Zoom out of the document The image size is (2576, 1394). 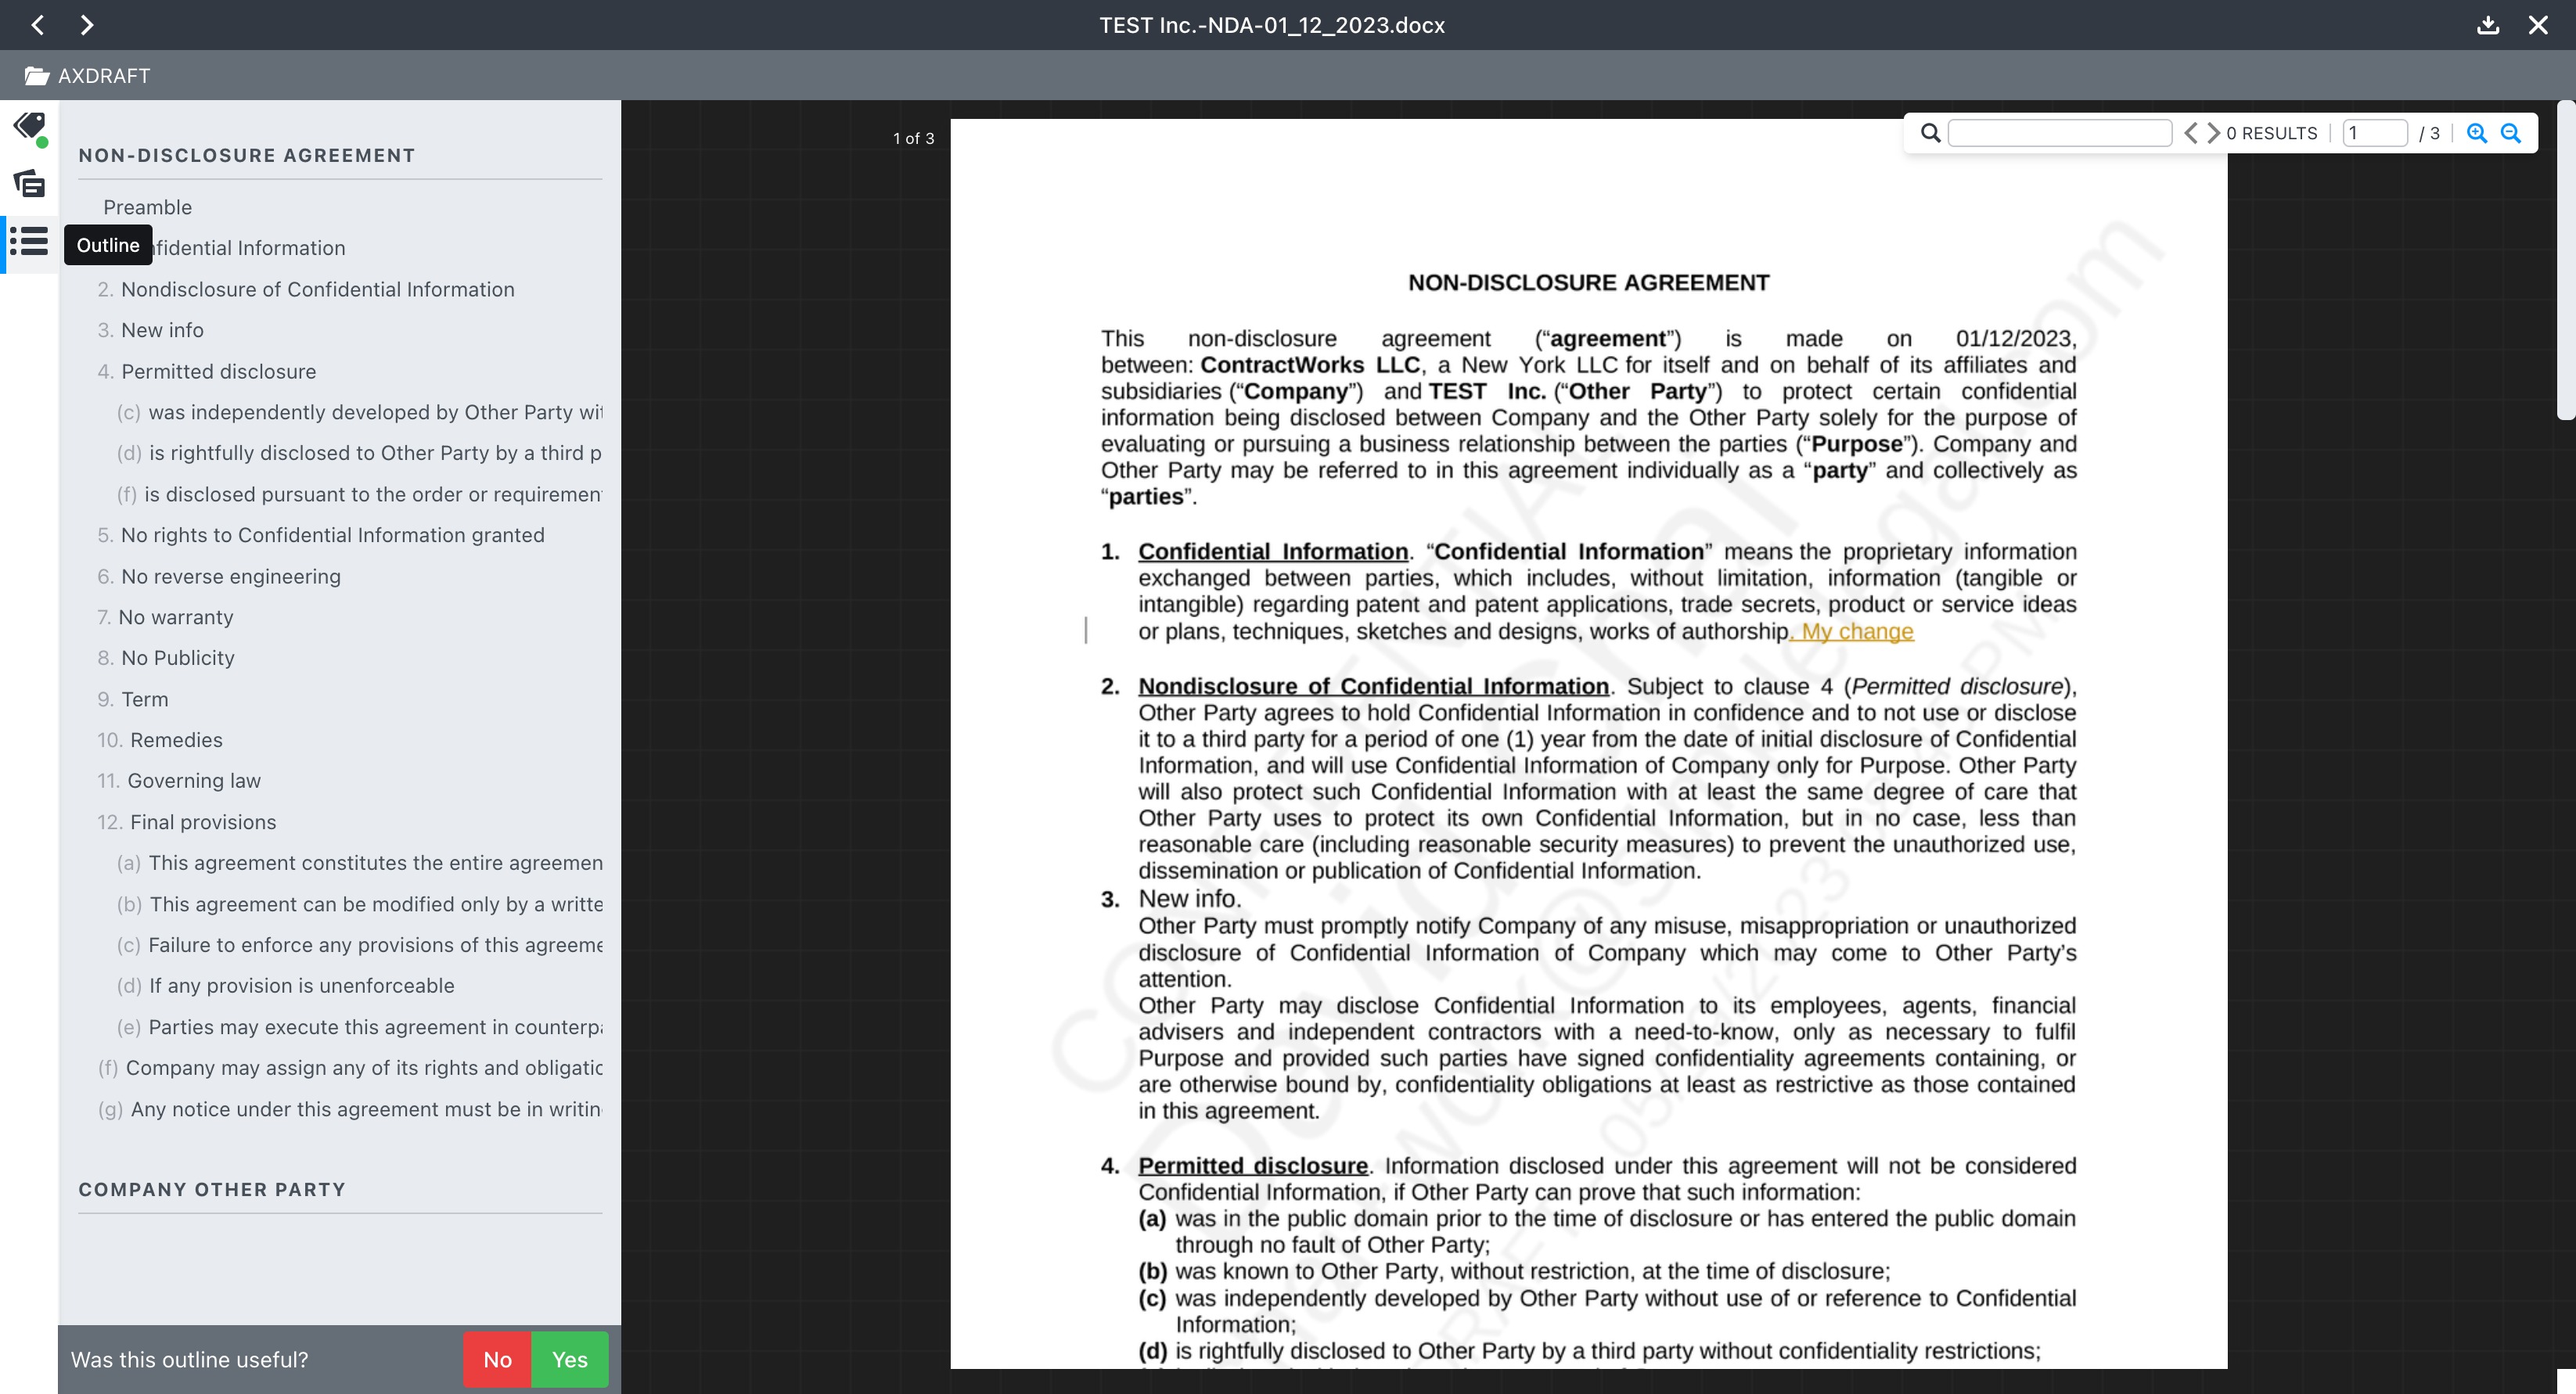(x=2511, y=133)
